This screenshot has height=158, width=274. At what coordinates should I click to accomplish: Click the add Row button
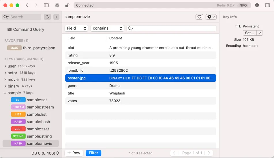pyautogui.click(x=74, y=153)
